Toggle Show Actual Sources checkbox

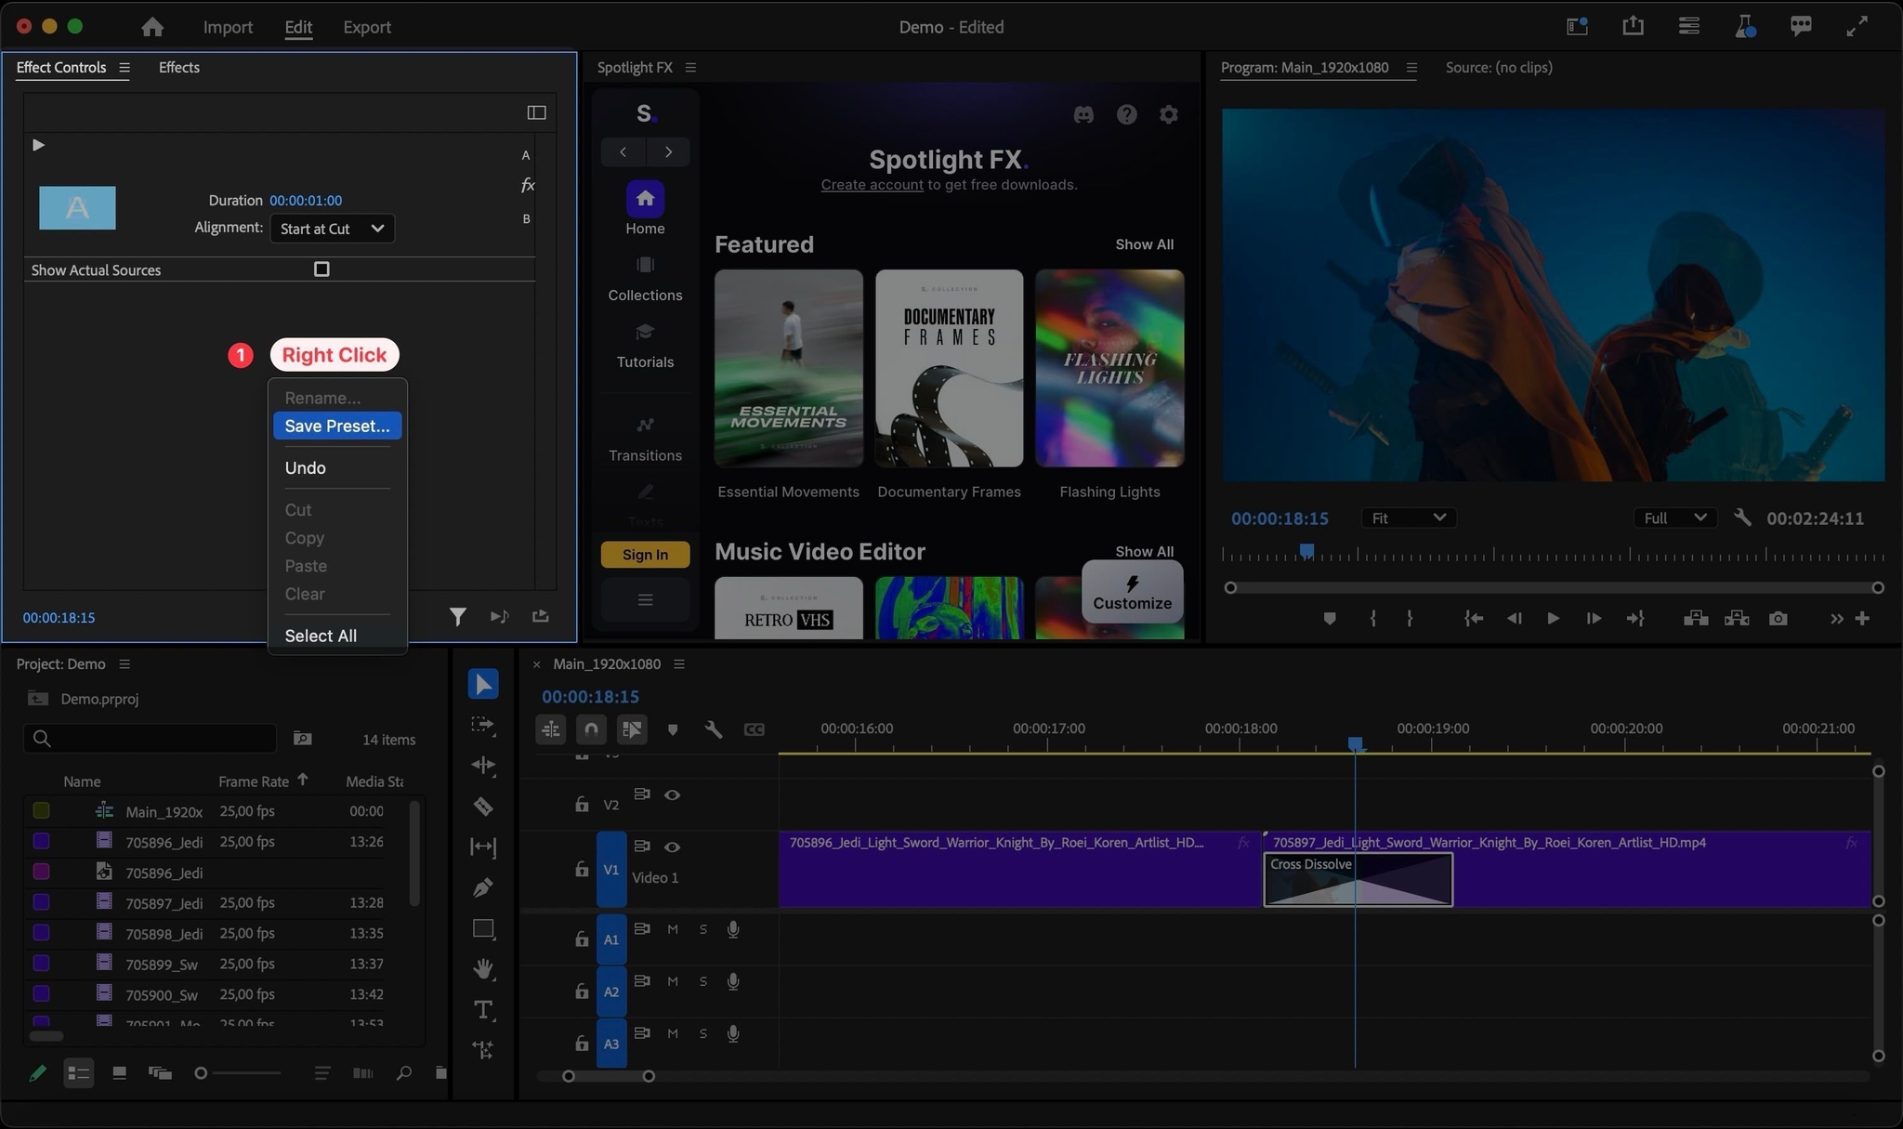click(322, 269)
